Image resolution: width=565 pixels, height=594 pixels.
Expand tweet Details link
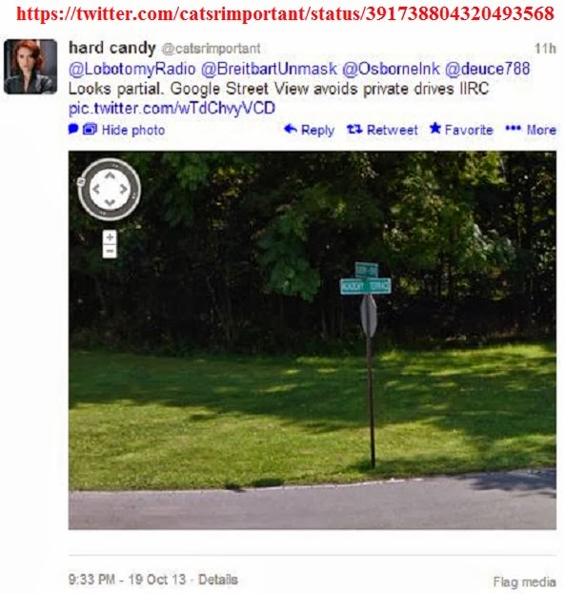(218, 580)
